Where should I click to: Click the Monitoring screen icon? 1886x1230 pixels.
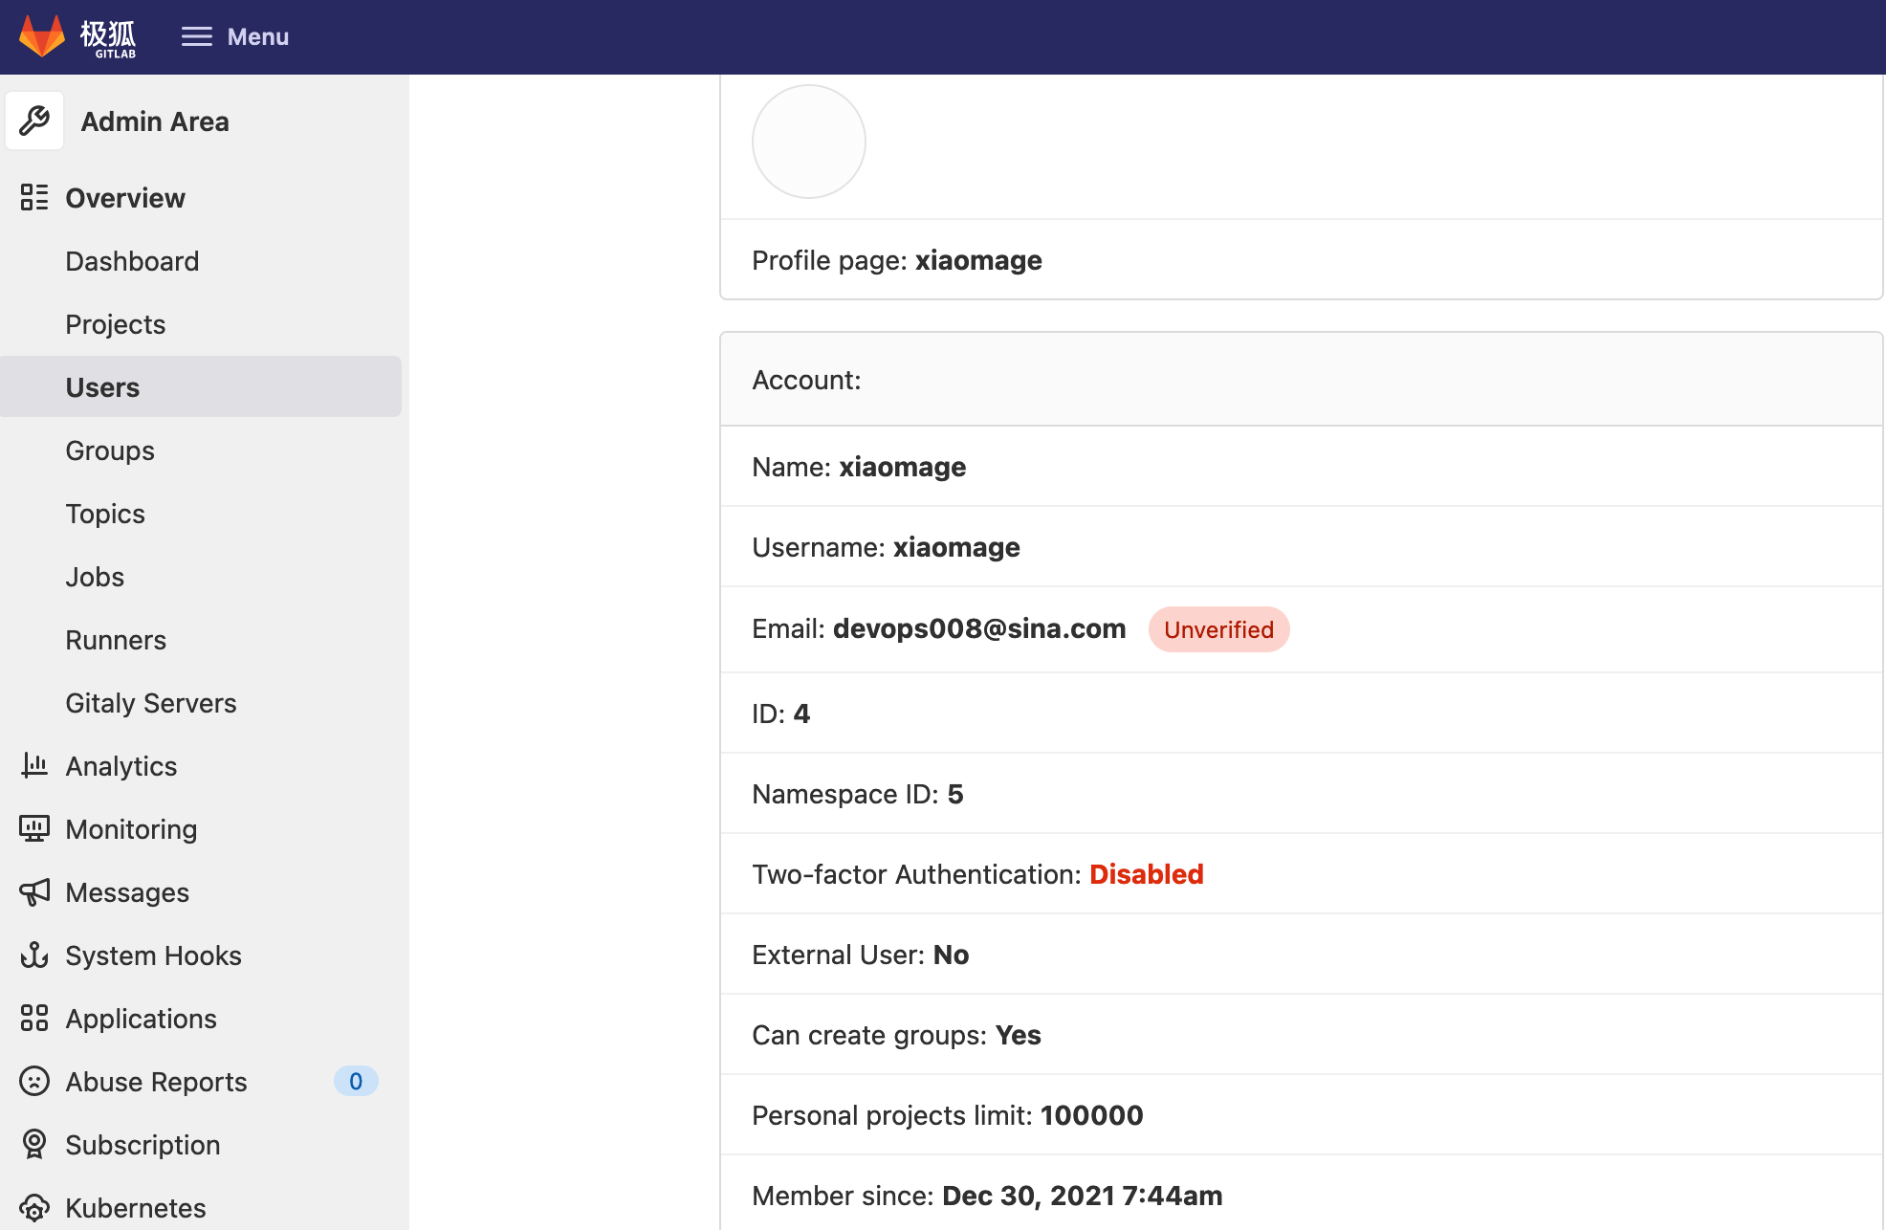tap(34, 828)
